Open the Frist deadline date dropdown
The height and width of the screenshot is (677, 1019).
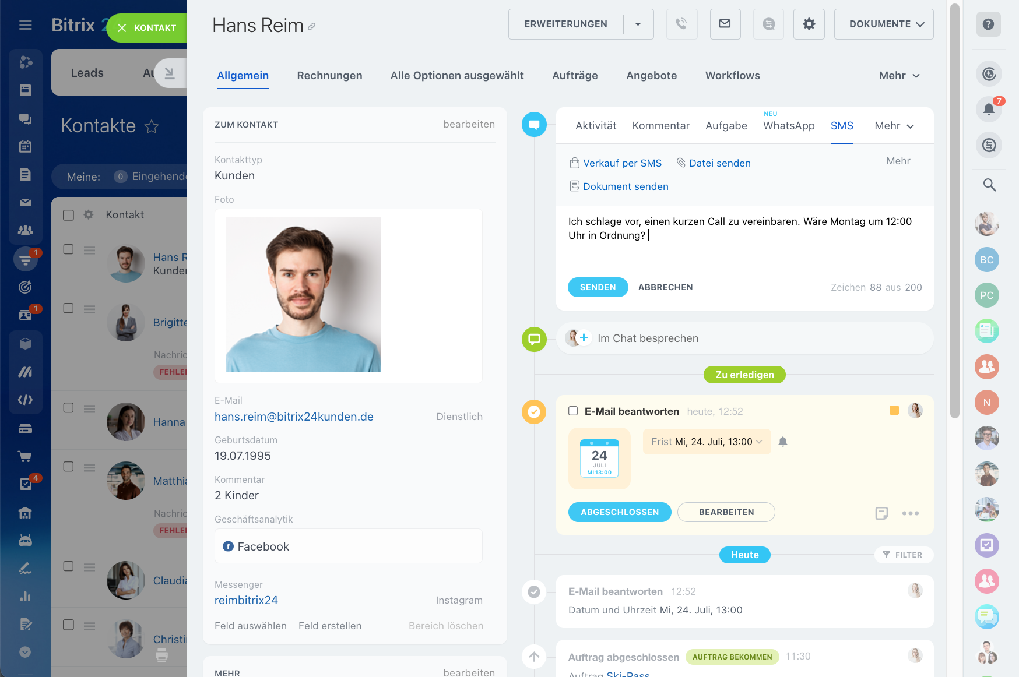(707, 442)
